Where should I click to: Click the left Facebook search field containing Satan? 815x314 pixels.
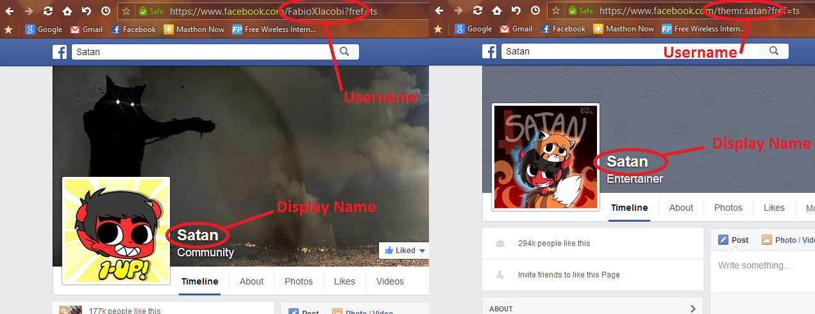point(200,52)
